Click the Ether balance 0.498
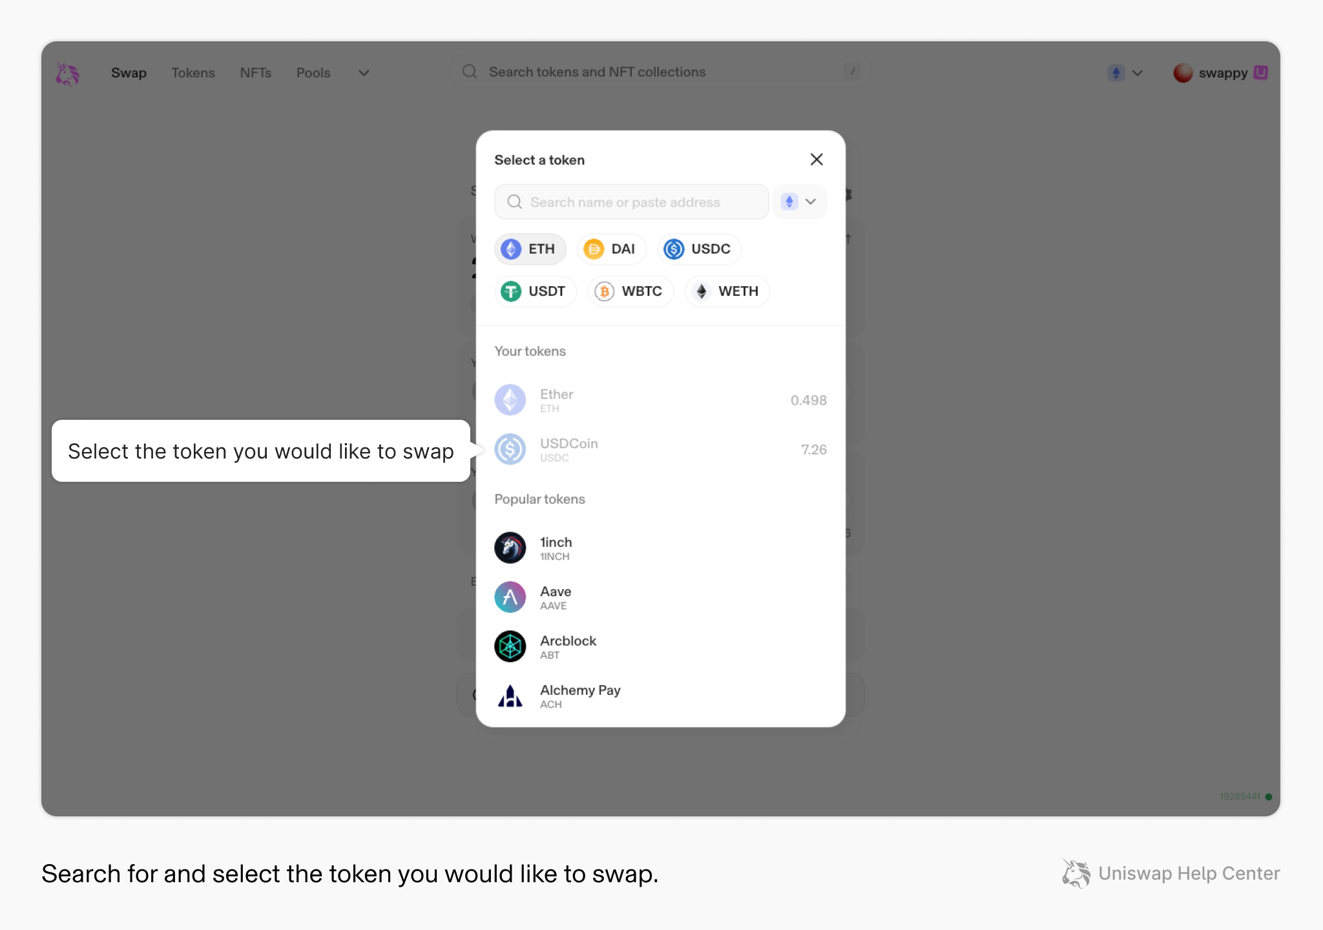 (808, 400)
